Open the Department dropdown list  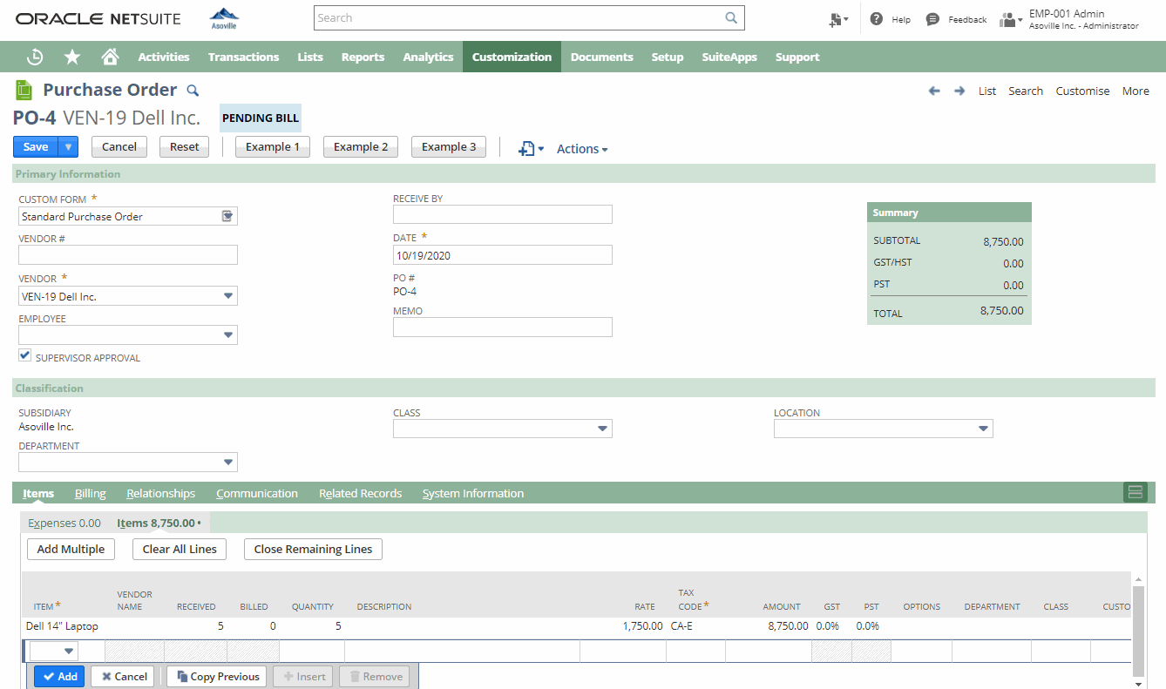pos(228,462)
